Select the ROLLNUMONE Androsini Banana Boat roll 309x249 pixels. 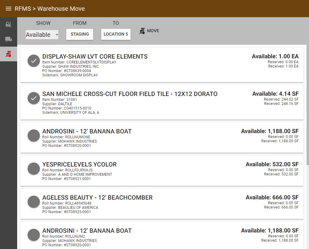[34, 136]
